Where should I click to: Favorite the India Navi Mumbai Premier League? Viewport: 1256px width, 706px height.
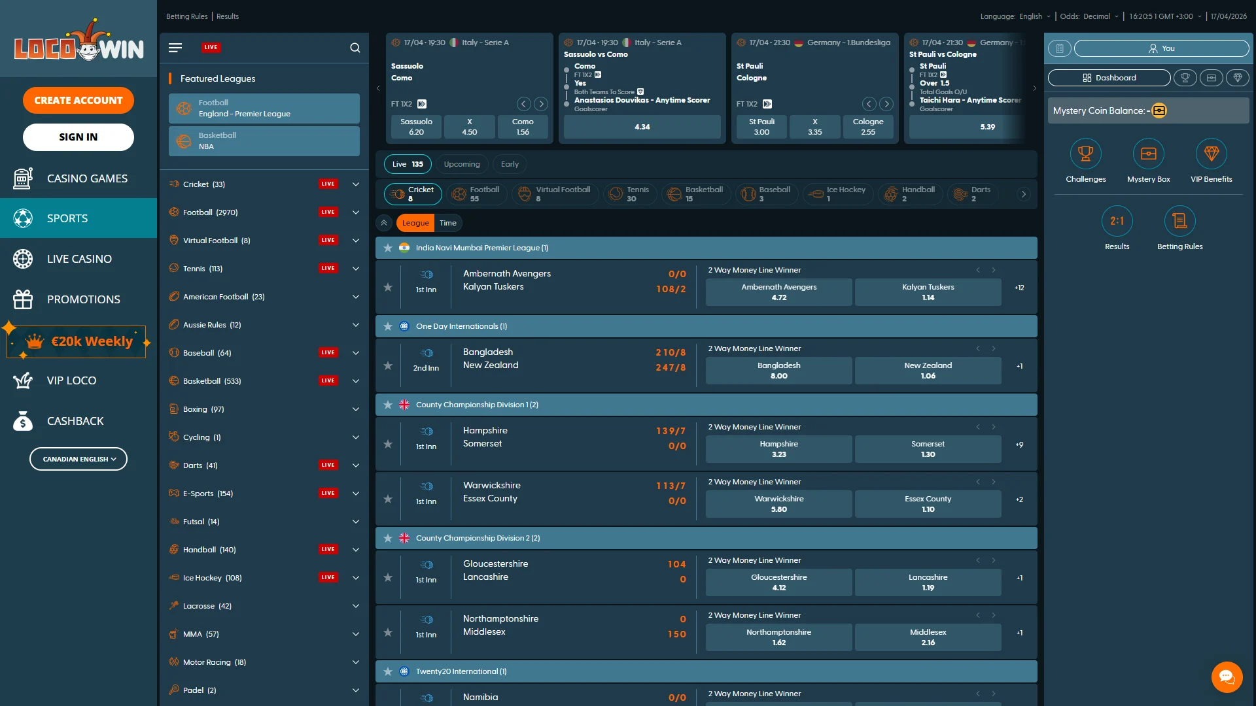(x=388, y=248)
